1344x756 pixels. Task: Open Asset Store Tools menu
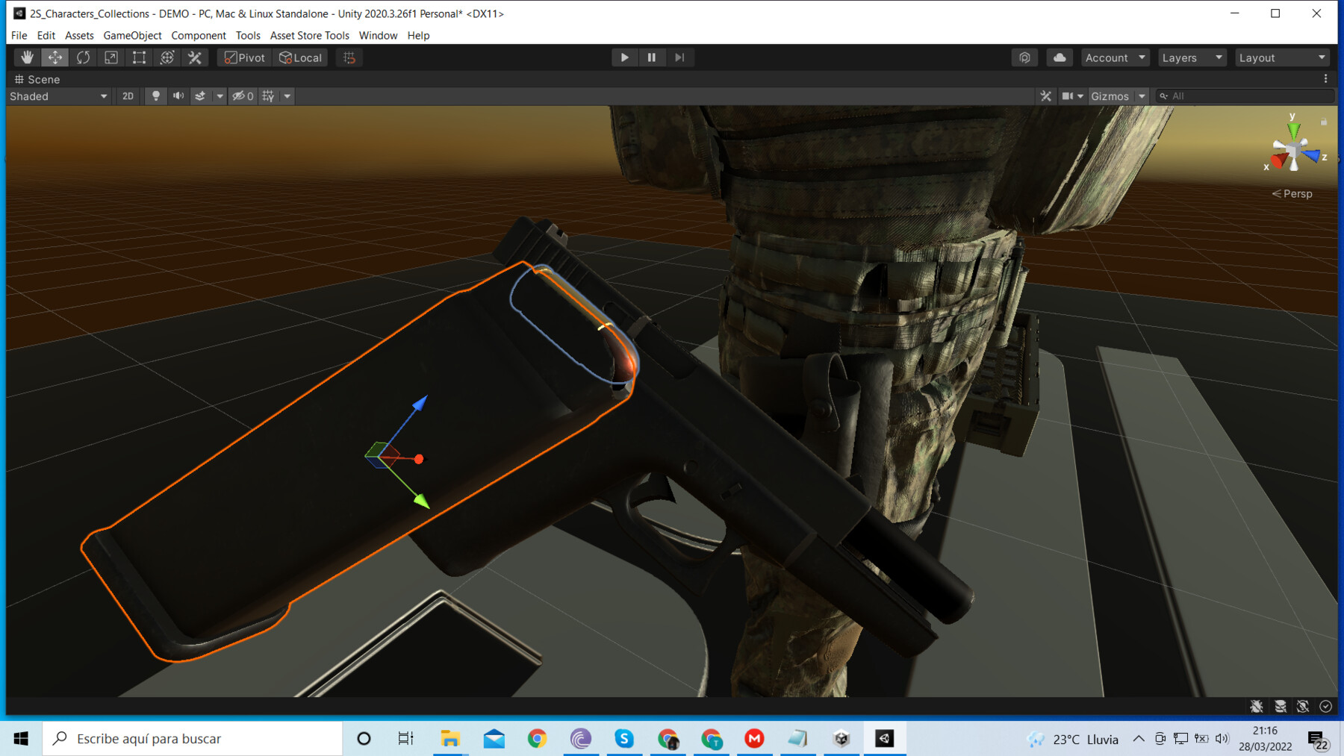coord(309,35)
